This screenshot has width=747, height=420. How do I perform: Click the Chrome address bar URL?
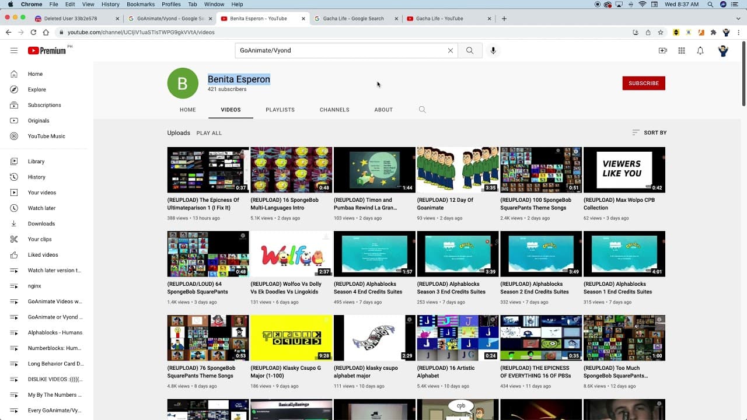pyautogui.click(x=141, y=32)
